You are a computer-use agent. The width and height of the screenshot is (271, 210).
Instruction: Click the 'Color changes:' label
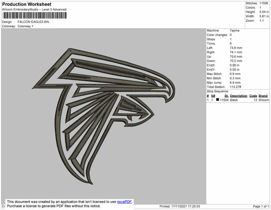[x=217, y=35]
